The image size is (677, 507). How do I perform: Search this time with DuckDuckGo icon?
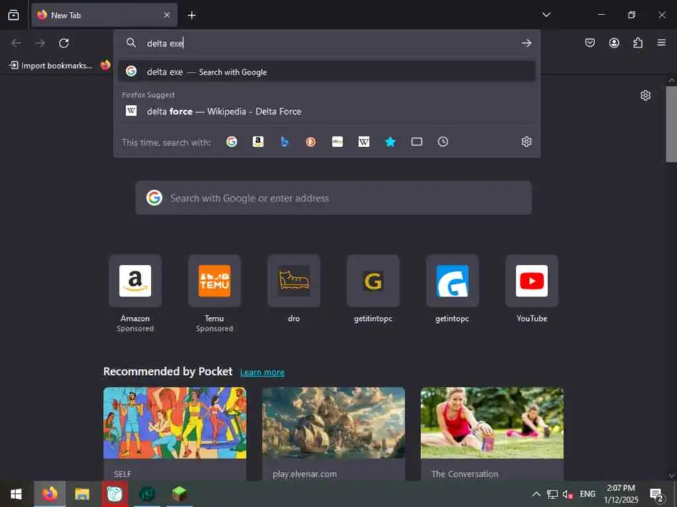pos(311,142)
